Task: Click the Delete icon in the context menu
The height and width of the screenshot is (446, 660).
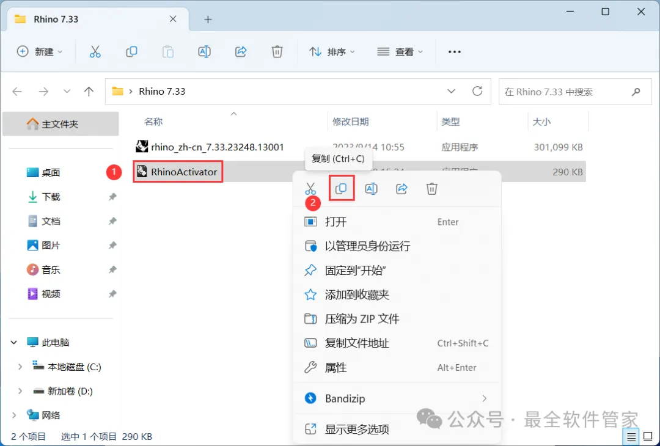Action: click(432, 189)
